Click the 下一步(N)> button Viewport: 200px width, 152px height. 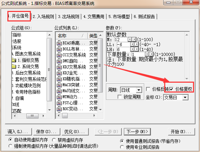pyautogui.click(x=137, y=132)
